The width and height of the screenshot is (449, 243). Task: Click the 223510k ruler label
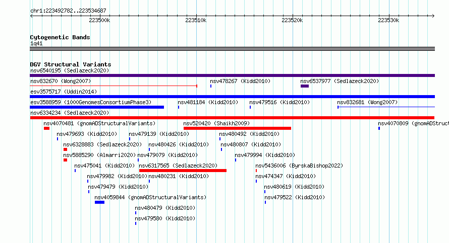196,20
